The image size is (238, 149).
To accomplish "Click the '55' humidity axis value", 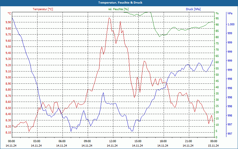I will 217,69.
